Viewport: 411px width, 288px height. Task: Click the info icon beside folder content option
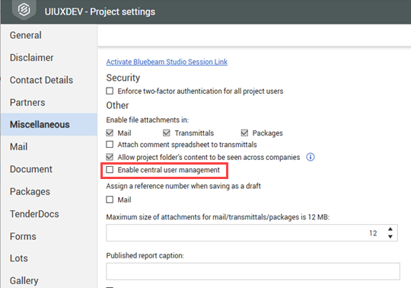coord(311,157)
